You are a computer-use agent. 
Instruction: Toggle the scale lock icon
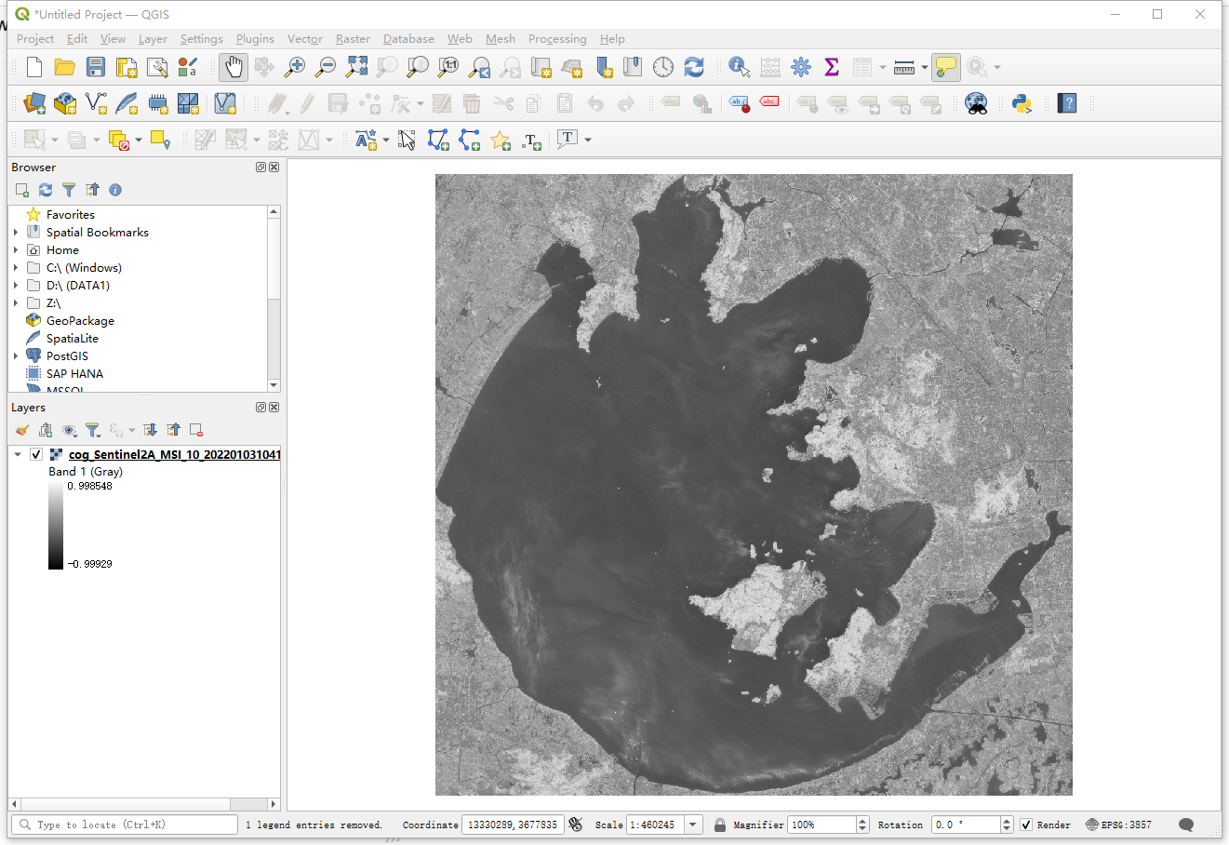(720, 825)
